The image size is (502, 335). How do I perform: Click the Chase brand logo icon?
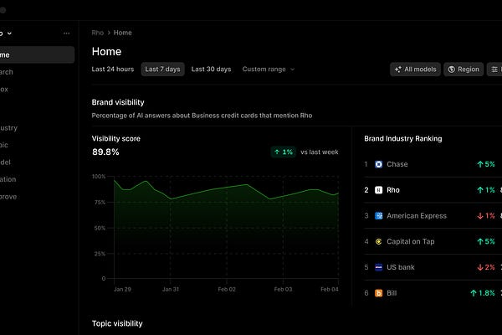tap(378, 164)
